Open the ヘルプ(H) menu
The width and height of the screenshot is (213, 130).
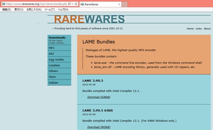point(63,9)
